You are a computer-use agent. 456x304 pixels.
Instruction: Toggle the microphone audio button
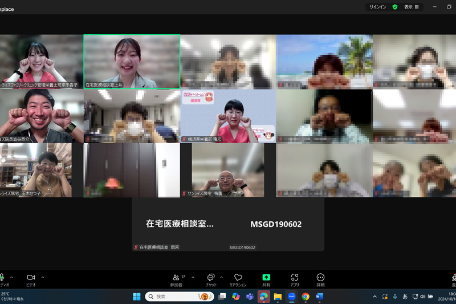pos(2,278)
